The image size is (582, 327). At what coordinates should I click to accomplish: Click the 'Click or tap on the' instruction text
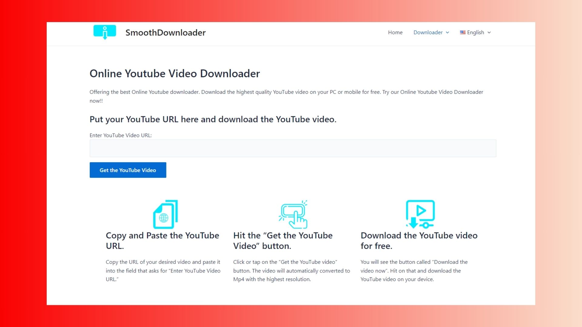click(x=292, y=271)
